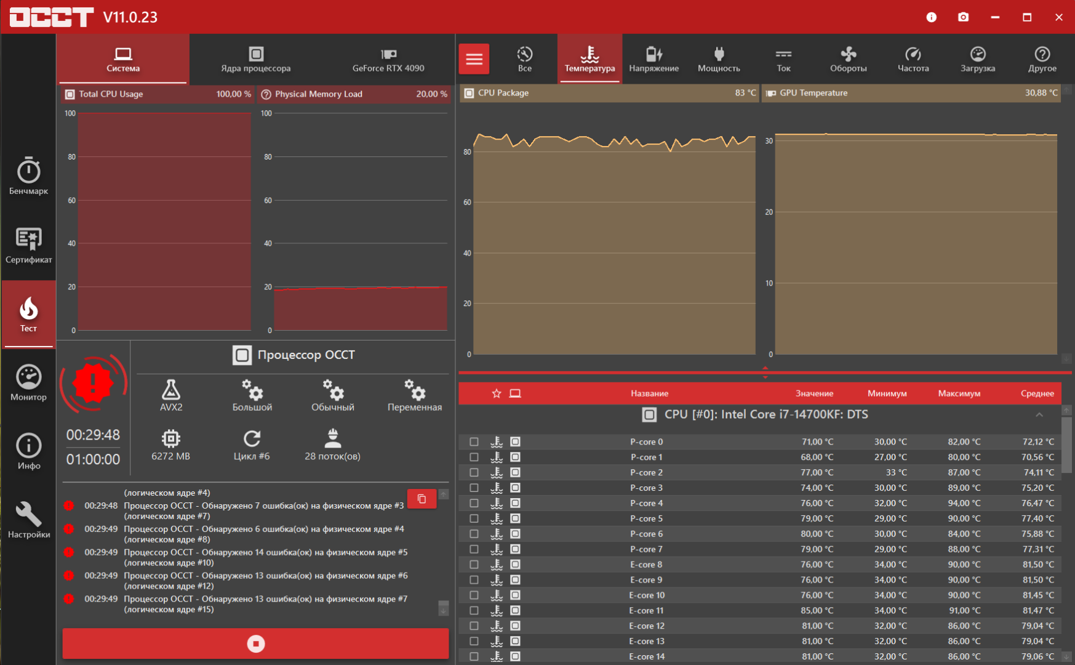Show Обороты fan sensors category
Screen dimensions: 1075x665
click(x=848, y=59)
